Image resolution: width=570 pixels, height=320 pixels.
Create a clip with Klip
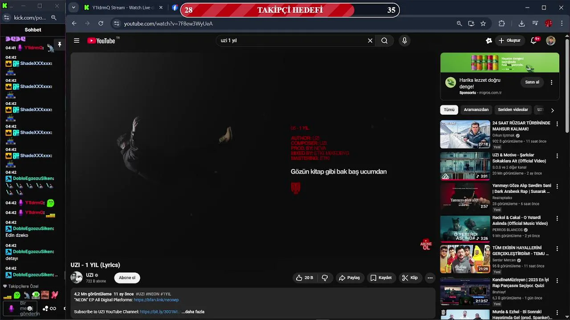(x=410, y=278)
